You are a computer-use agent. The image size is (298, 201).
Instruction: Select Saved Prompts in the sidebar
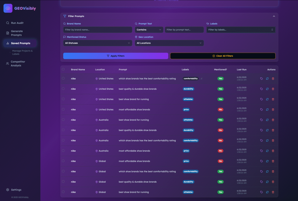[20, 43]
